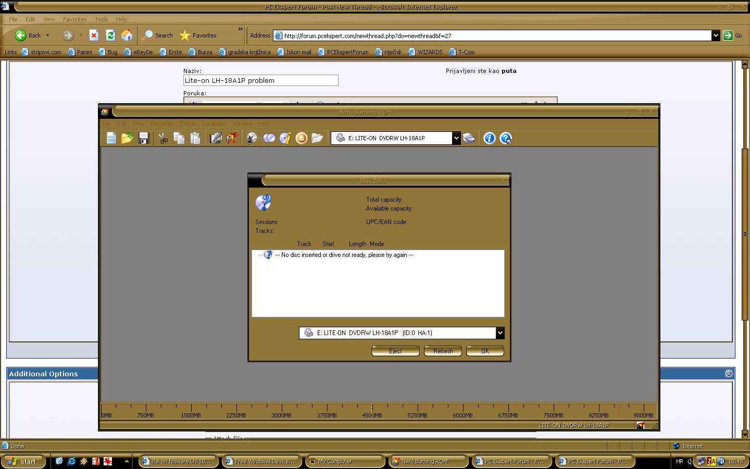
Task: Click the orange Eject disc toolbar icon
Action: (x=301, y=138)
